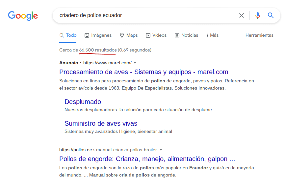Click the Google logo

(x=23, y=16)
